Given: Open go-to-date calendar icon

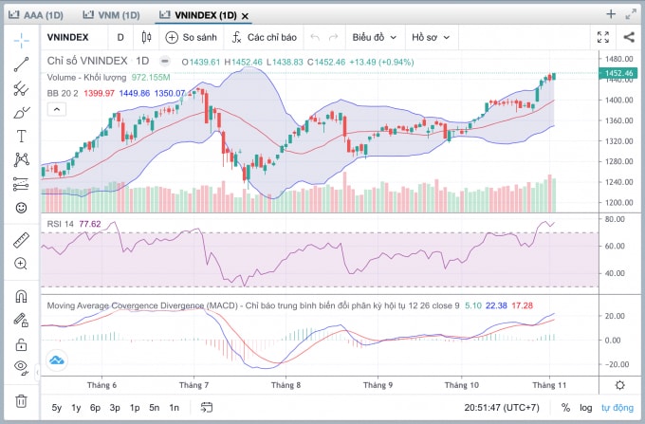Looking at the screenshot, I should tap(207, 407).
